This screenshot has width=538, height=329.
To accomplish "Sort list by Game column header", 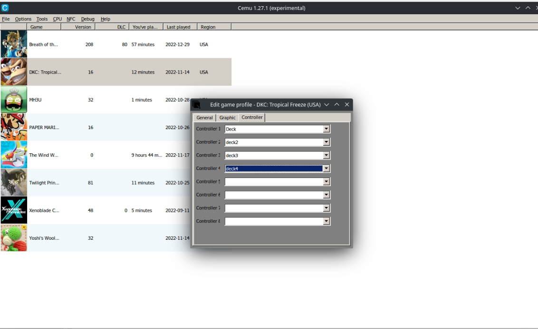I will (x=44, y=27).
